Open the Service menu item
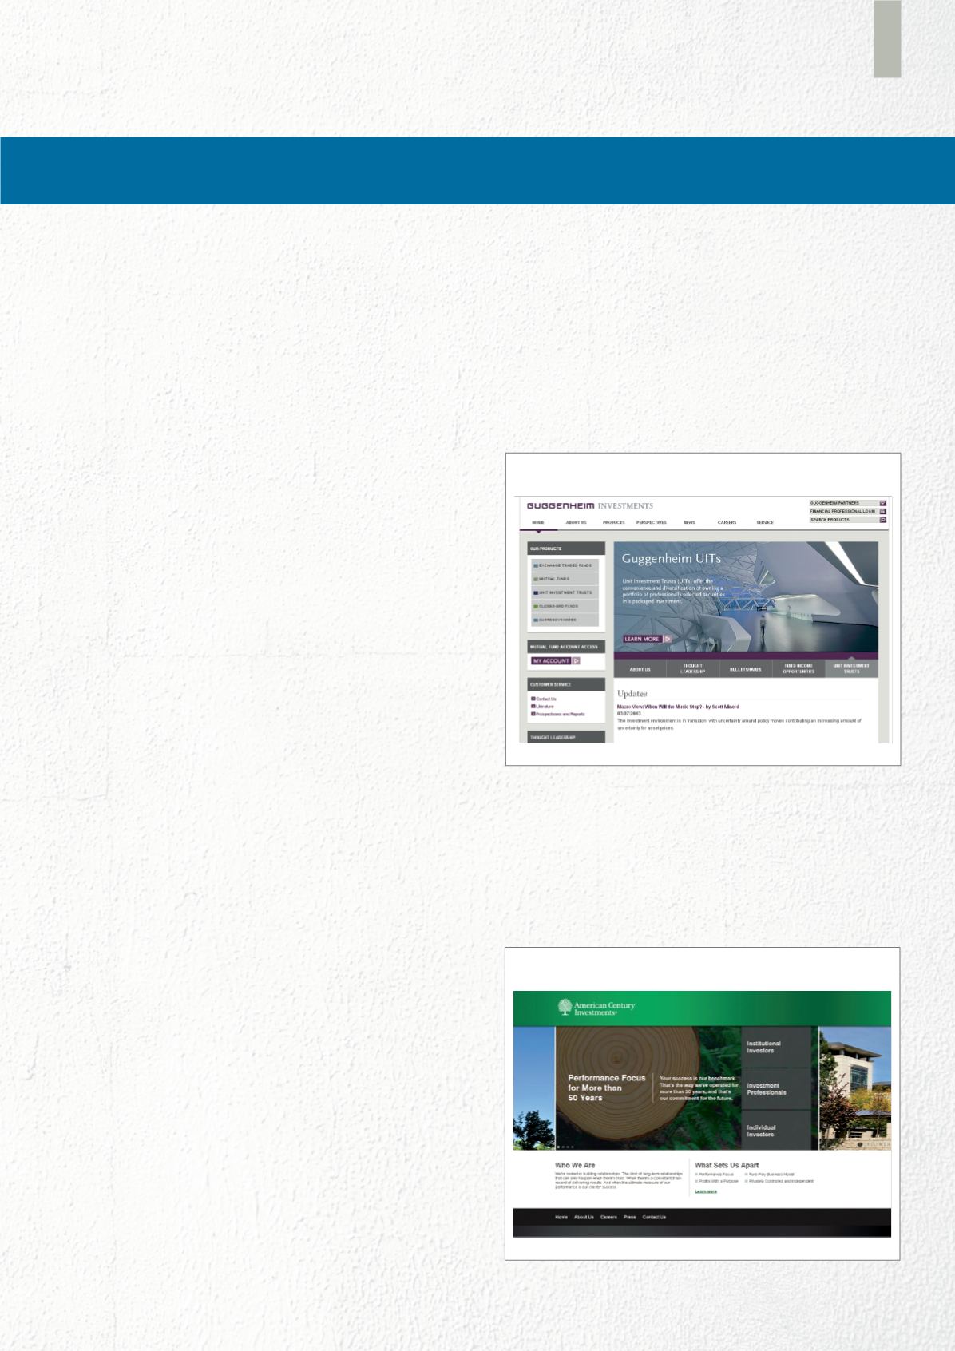 [x=765, y=522]
